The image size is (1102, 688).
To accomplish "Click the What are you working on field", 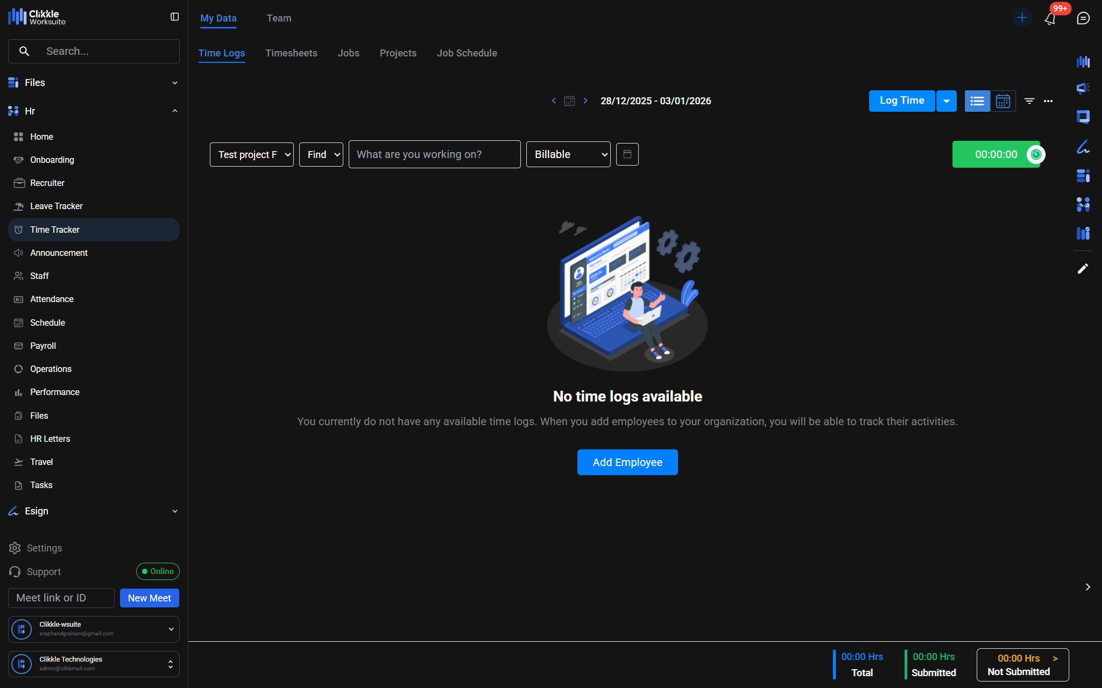I will (434, 155).
